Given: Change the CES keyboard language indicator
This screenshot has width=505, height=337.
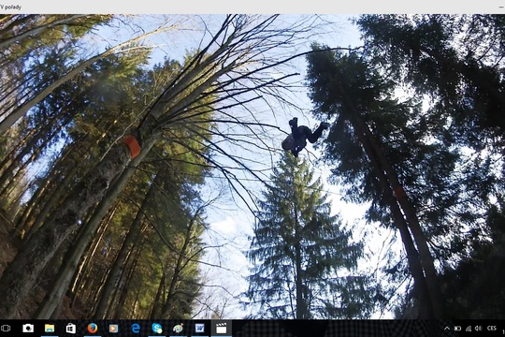Looking at the screenshot, I should coord(492,329).
